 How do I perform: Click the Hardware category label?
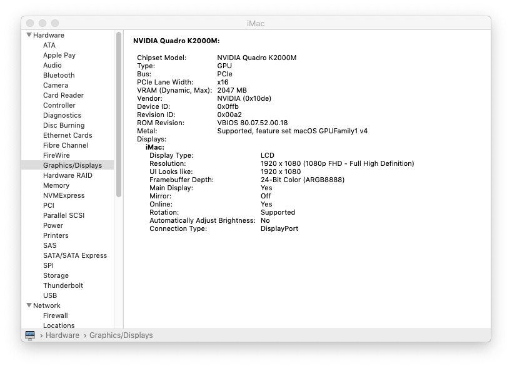(x=49, y=35)
